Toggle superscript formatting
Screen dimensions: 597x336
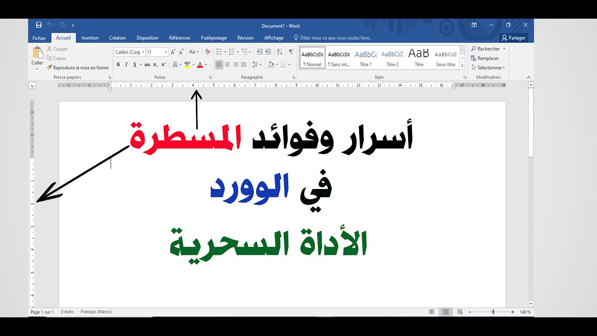(x=163, y=64)
